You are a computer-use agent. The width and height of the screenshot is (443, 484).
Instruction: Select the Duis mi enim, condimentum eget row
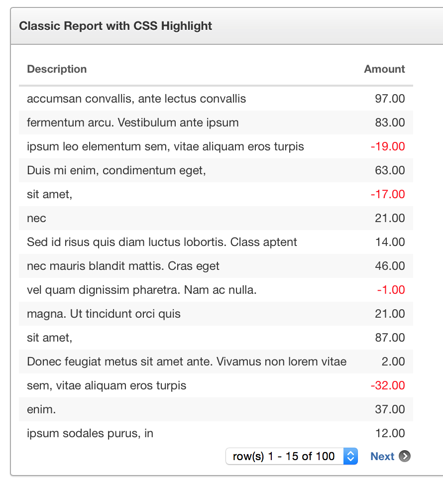pyautogui.click(x=216, y=170)
